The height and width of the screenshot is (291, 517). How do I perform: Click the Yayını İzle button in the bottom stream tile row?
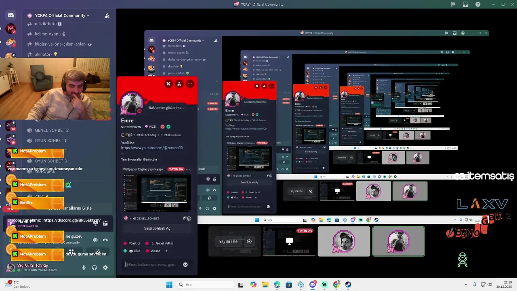point(228,241)
